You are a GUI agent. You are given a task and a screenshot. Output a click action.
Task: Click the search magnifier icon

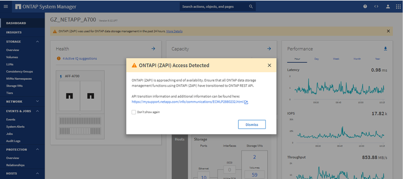click(251, 6)
